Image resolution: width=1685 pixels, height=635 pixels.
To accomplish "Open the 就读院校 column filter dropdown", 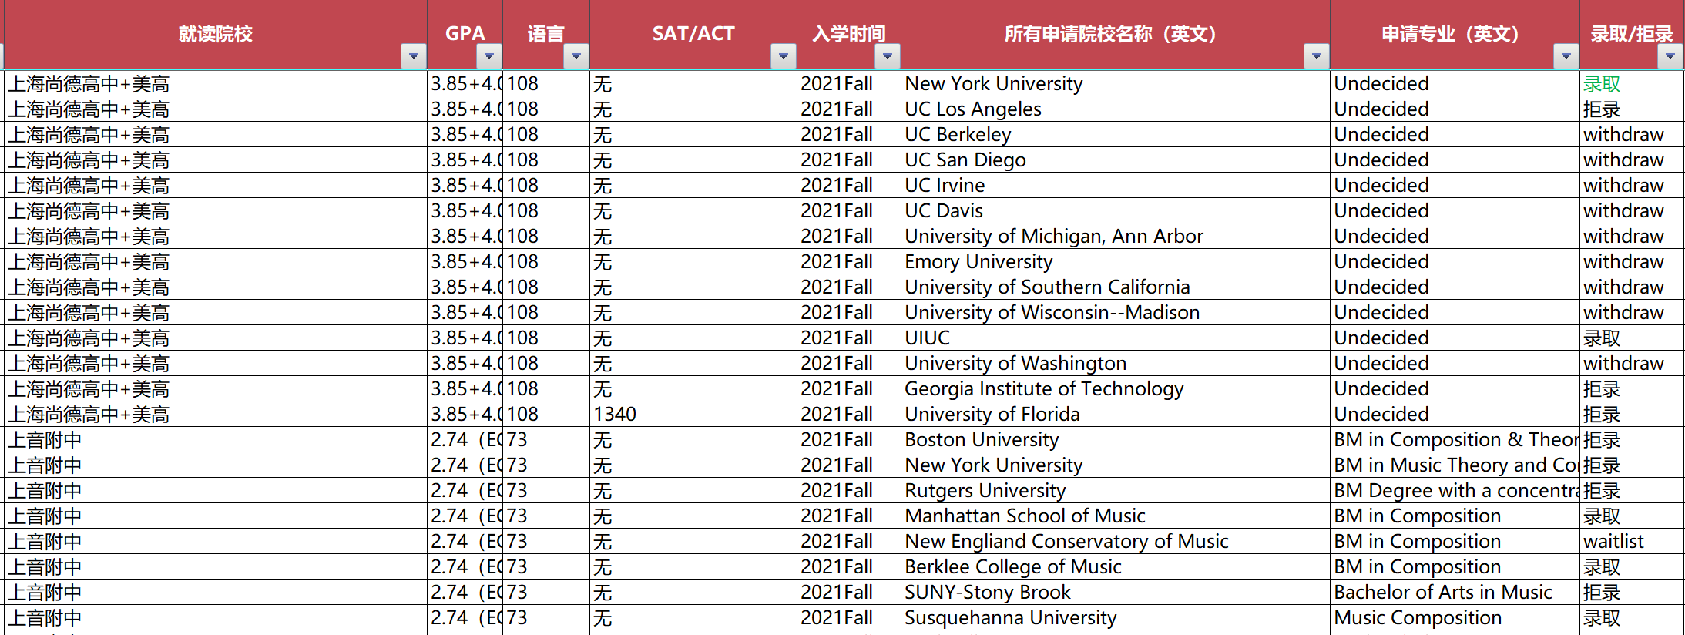I will tap(414, 56).
